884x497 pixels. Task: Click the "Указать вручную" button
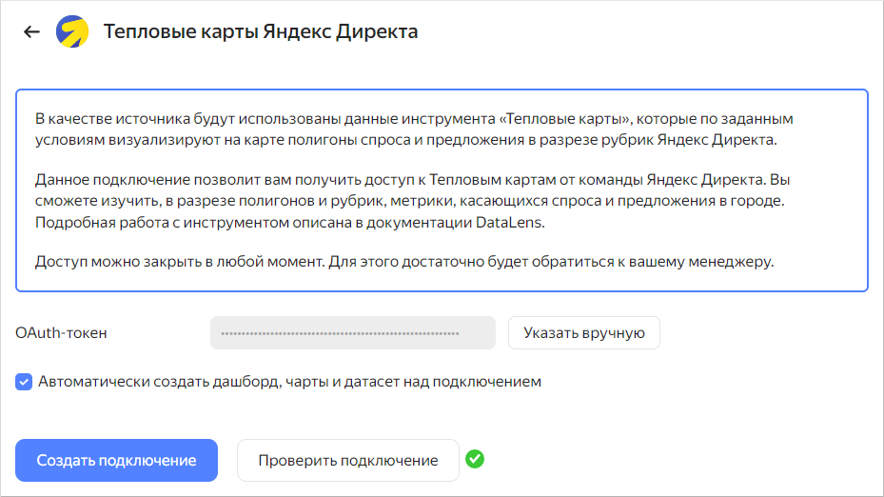[x=583, y=333]
